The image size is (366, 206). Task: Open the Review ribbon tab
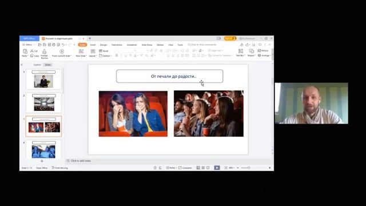(160, 45)
